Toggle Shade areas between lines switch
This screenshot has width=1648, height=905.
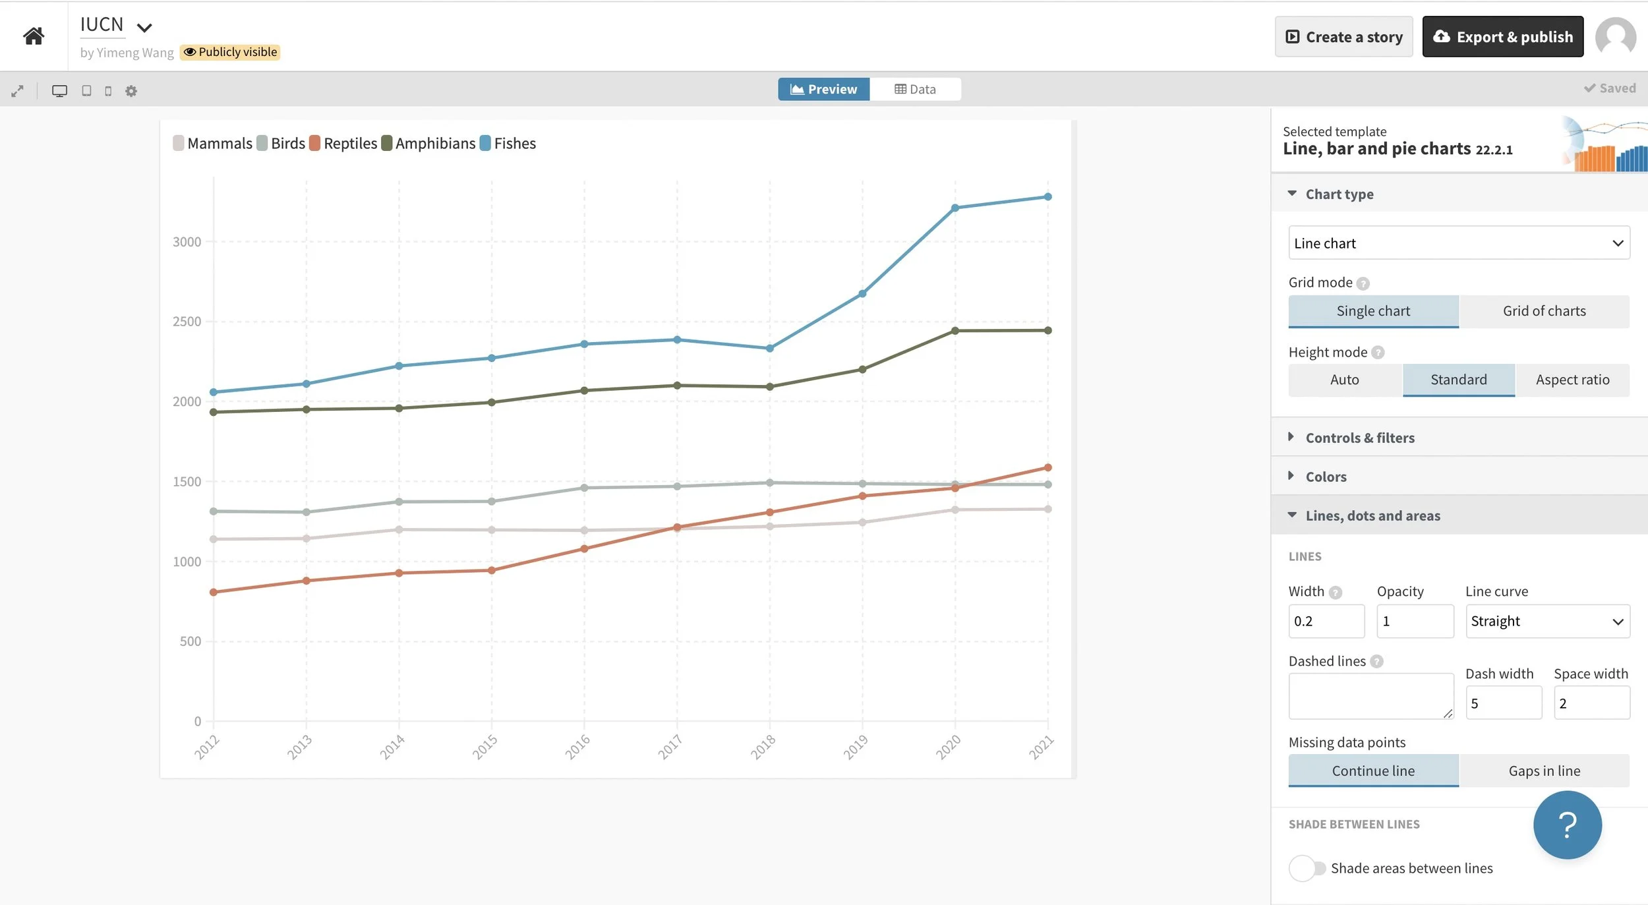(x=1307, y=868)
